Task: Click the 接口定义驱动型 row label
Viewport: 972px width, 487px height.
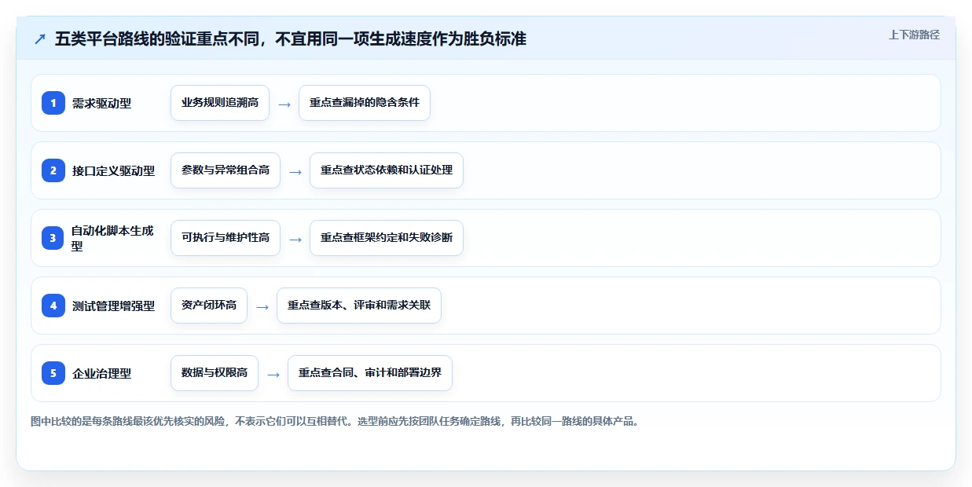Action: 113,170
